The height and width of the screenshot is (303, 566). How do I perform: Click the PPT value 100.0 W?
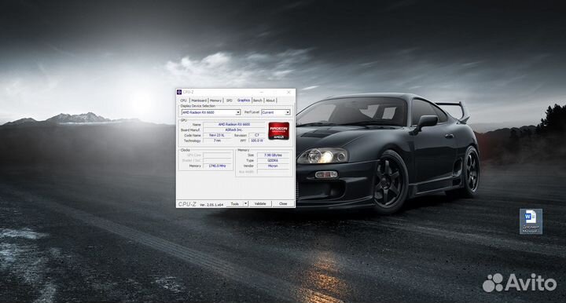257,141
